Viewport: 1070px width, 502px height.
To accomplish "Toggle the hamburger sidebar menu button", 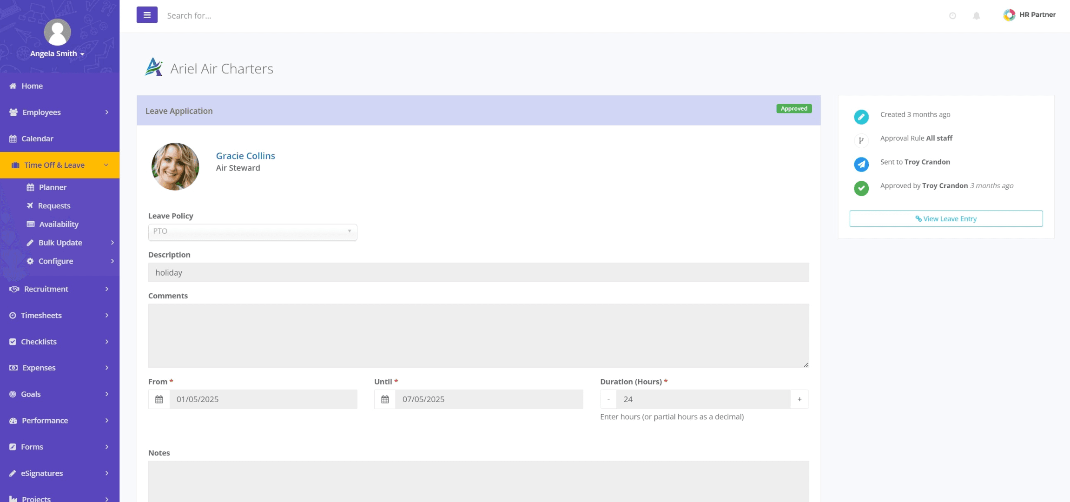I will coord(147,15).
